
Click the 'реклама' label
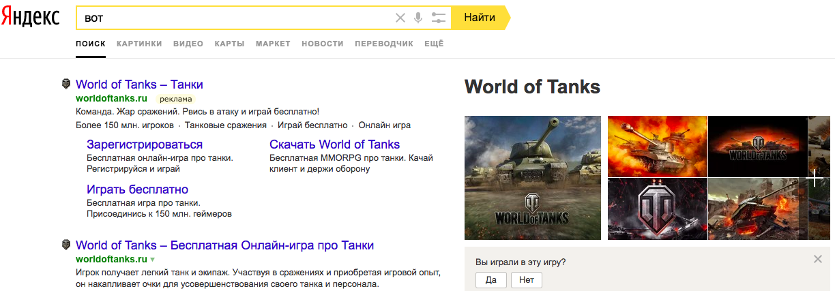point(176,99)
